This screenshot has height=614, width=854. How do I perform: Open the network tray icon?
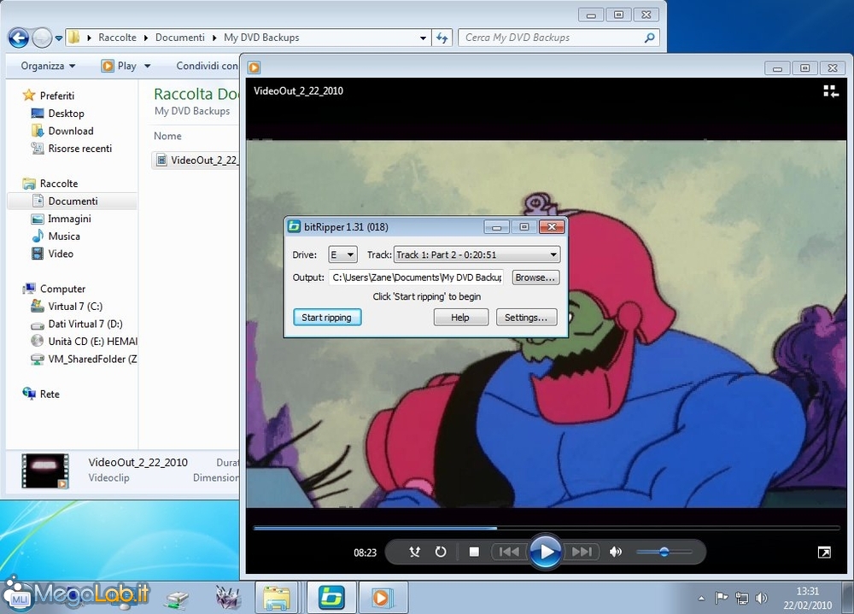[741, 598]
